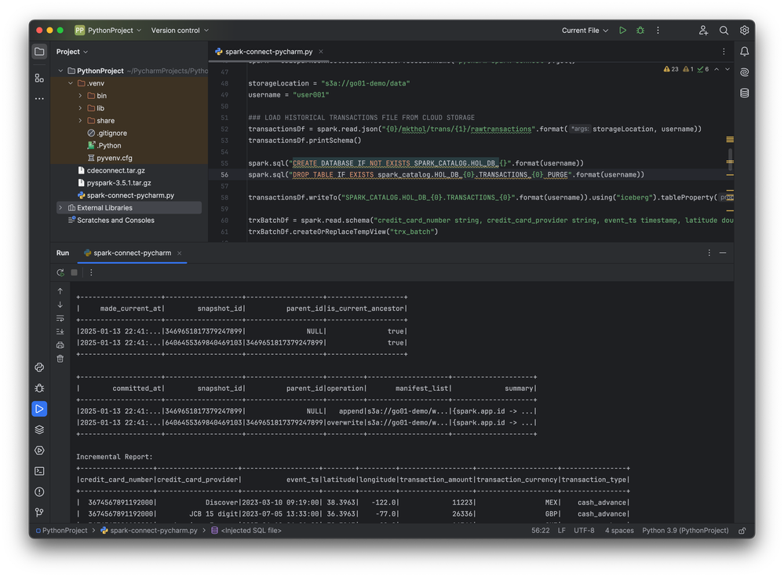Open Version control dropdown
Image resolution: width=784 pixels, height=577 pixels.
coord(180,31)
